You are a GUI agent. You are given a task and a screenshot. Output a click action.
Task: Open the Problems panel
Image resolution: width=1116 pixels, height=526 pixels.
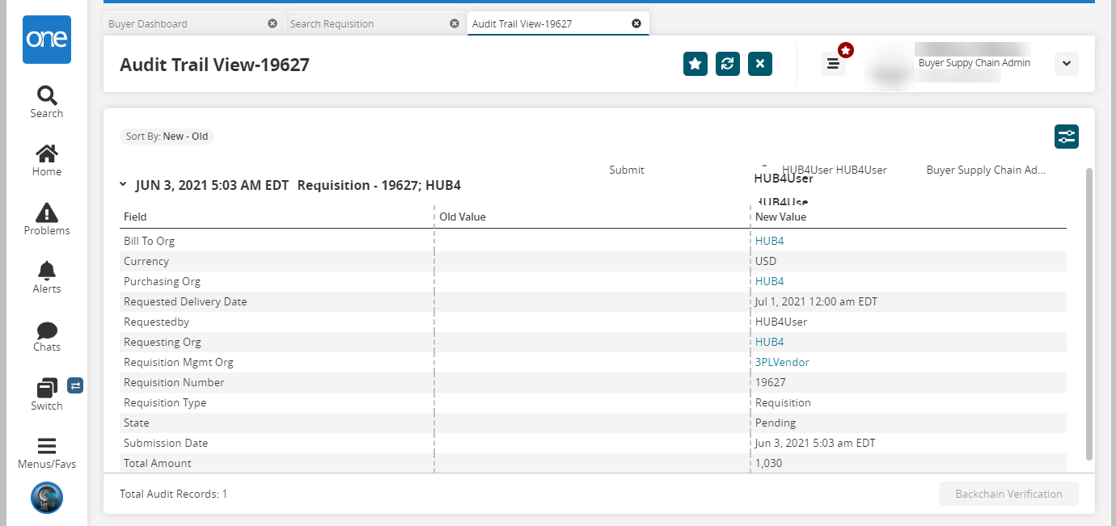click(x=47, y=219)
